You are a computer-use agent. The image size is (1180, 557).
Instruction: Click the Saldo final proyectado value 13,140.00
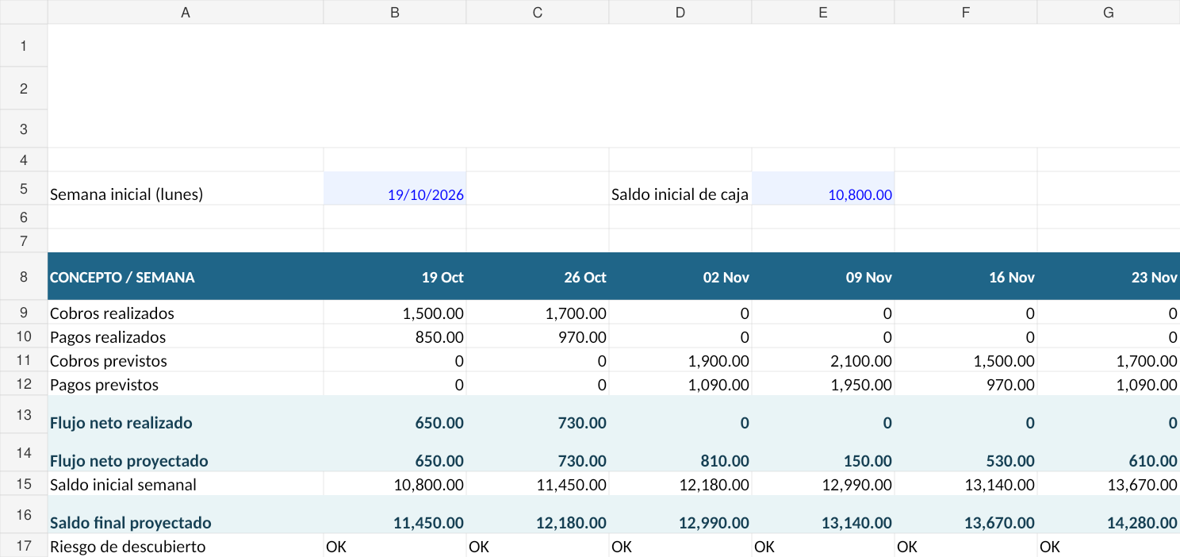(x=823, y=514)
